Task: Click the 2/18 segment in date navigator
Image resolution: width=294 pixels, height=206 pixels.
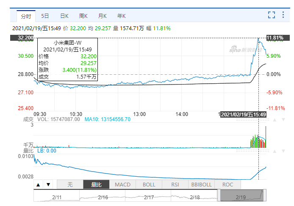Action: click(194, 196)
